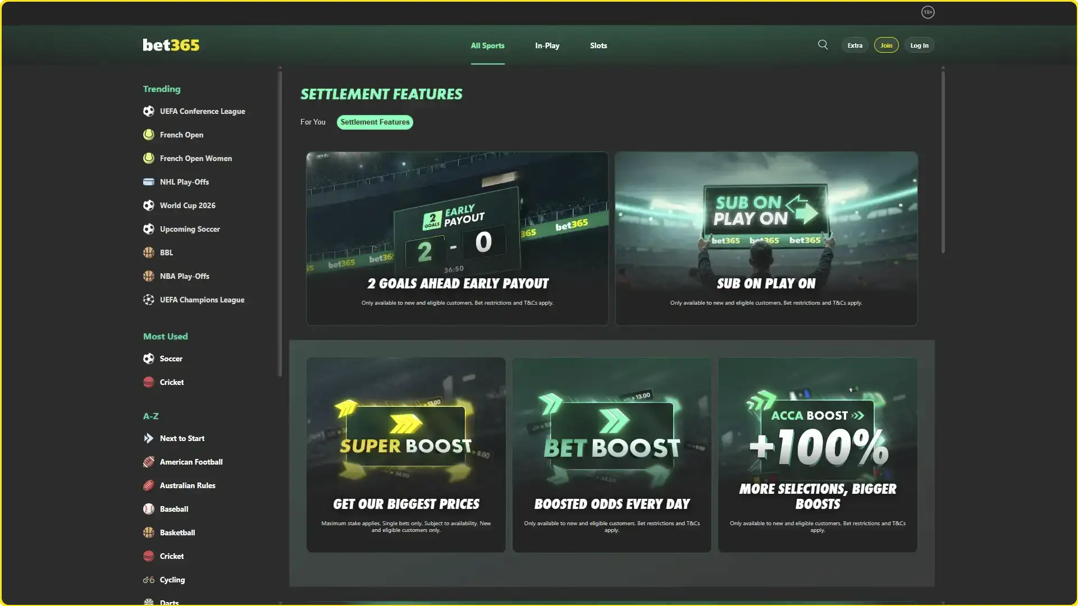
Task: Click the UEFA Conference League soccer ball icon
Action: (x=149, y=111)
